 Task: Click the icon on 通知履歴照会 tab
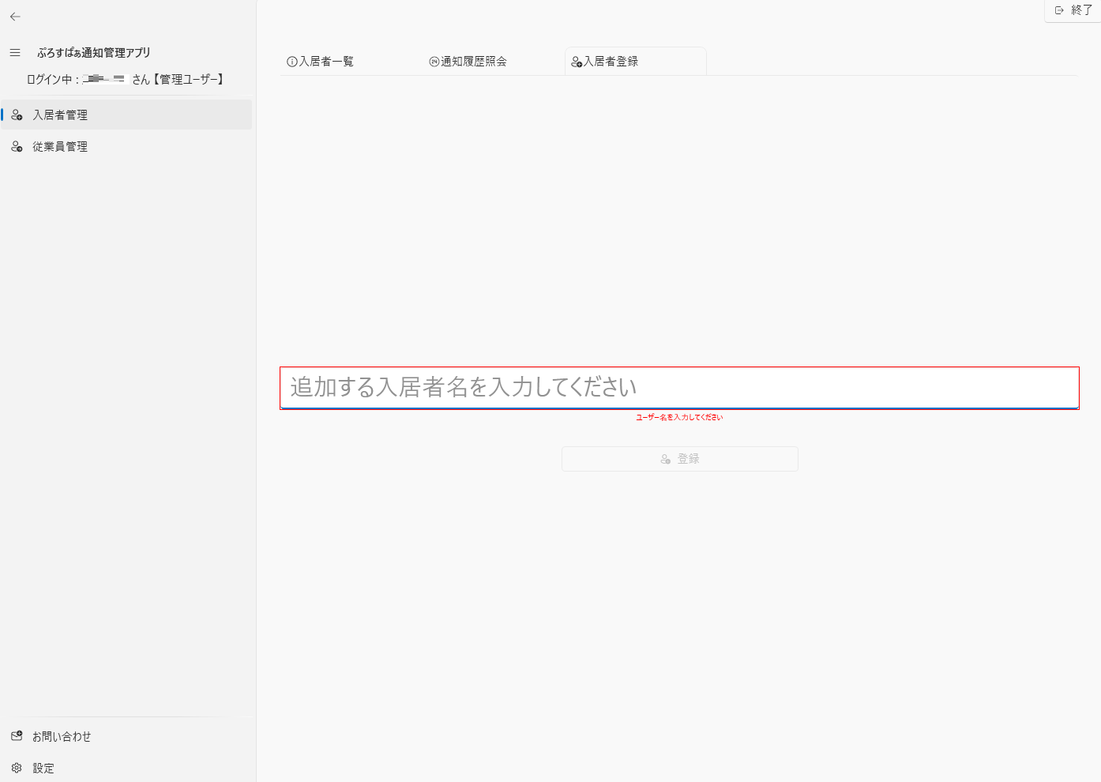(434, 62)
